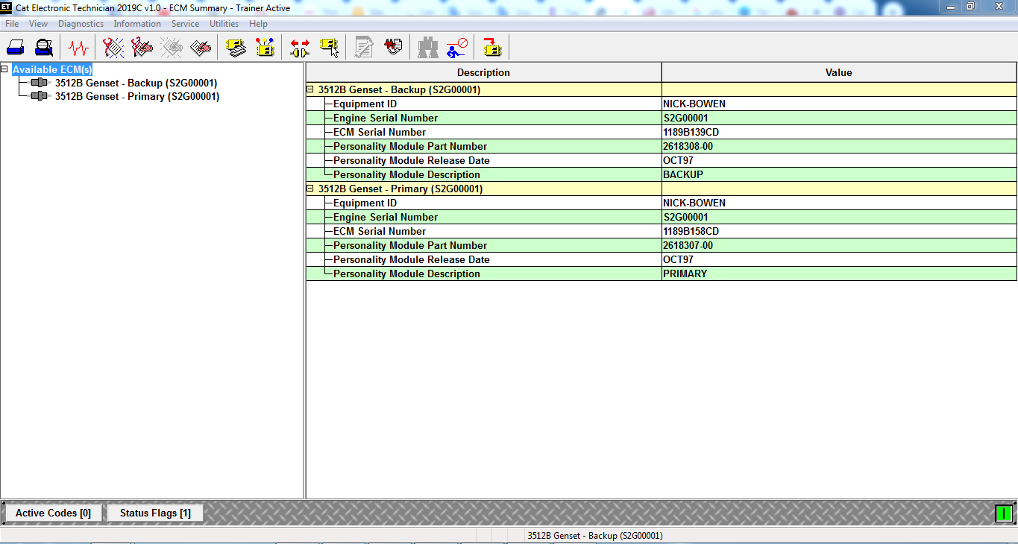Open Print Preview from the toolbar
This screenshot has height=544, width=1018.
[44, 48]
